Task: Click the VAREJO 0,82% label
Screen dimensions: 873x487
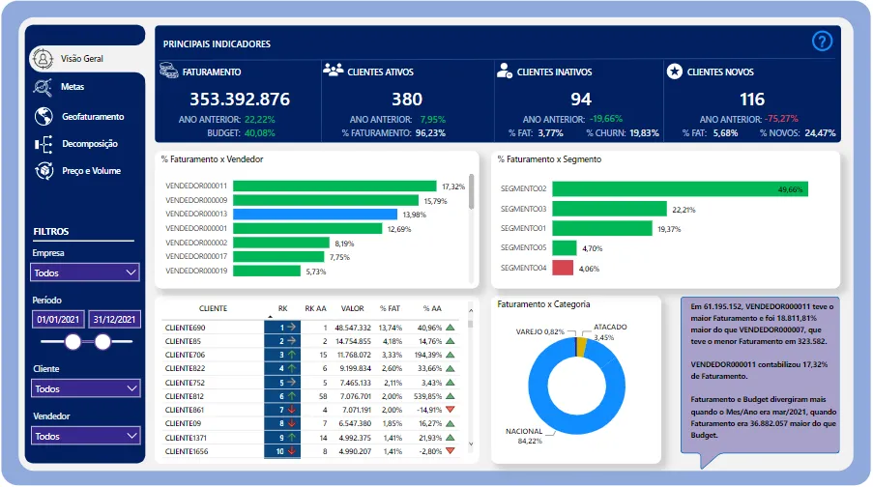Action: click(x=540, y=331)
